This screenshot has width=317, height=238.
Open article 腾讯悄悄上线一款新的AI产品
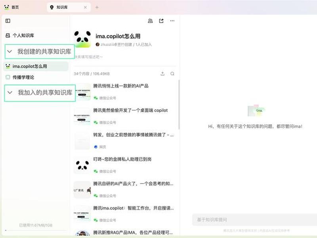121,86
